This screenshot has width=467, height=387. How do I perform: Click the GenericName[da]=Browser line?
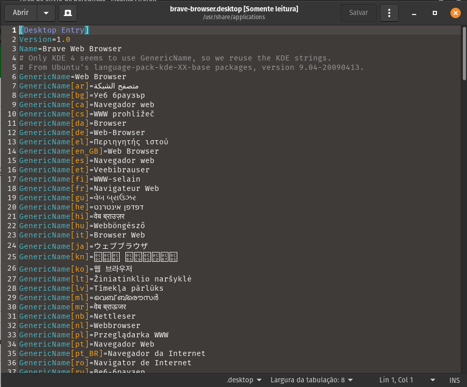[x=73, y=123]
